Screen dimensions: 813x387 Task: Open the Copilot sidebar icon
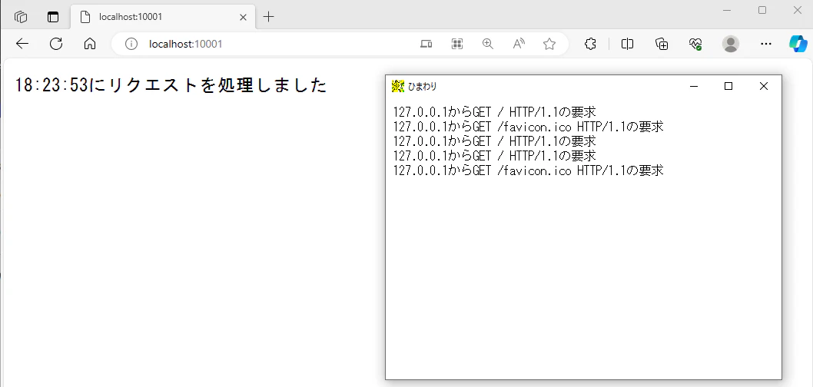798,44
